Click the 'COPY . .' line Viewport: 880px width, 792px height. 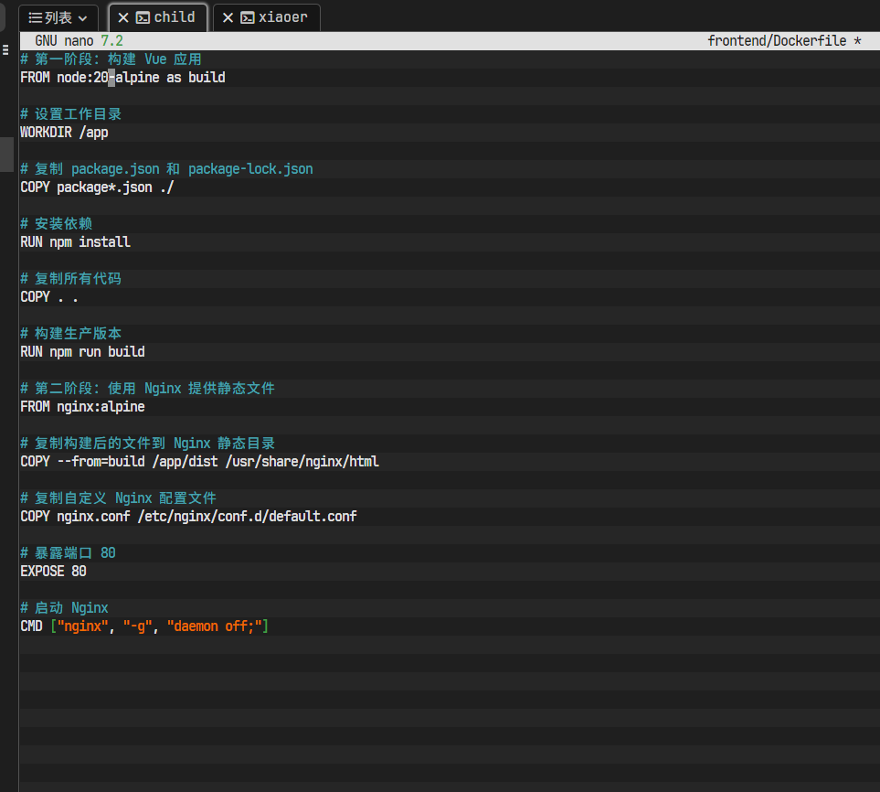(x=49, y=297)
